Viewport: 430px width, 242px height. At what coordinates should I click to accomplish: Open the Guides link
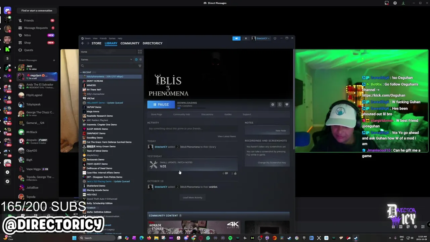(228, 114)
